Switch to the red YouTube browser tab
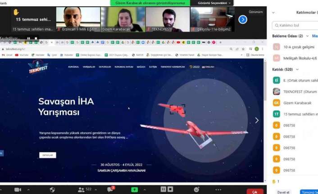Image resolution: width=318 pixels, height=194 pixels. (178, 42)
